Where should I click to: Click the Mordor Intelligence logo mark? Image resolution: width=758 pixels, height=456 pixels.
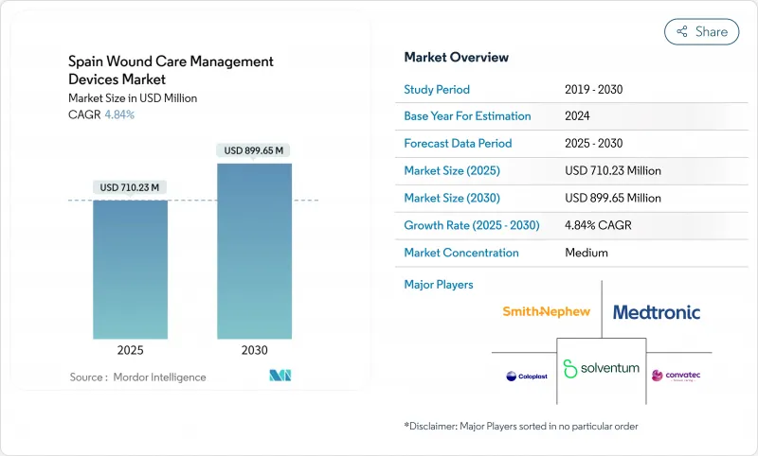pos(280,376)
